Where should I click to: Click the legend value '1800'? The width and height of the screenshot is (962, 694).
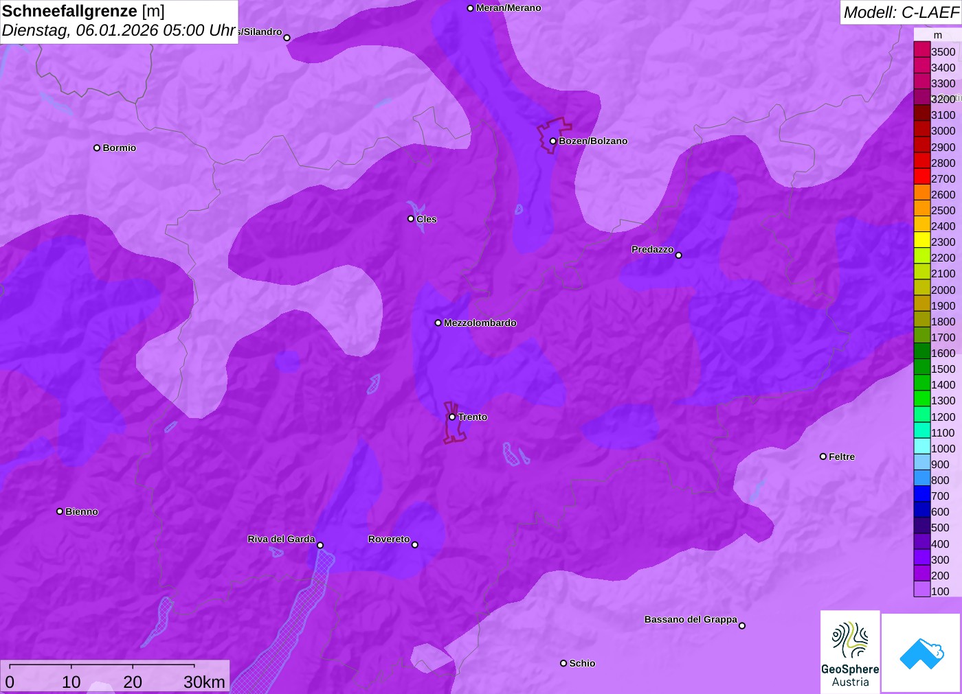943,321
